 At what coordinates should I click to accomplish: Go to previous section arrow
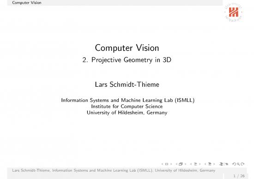coord(205,164)
